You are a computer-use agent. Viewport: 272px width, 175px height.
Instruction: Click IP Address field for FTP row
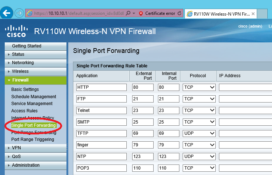pos(245,99)
